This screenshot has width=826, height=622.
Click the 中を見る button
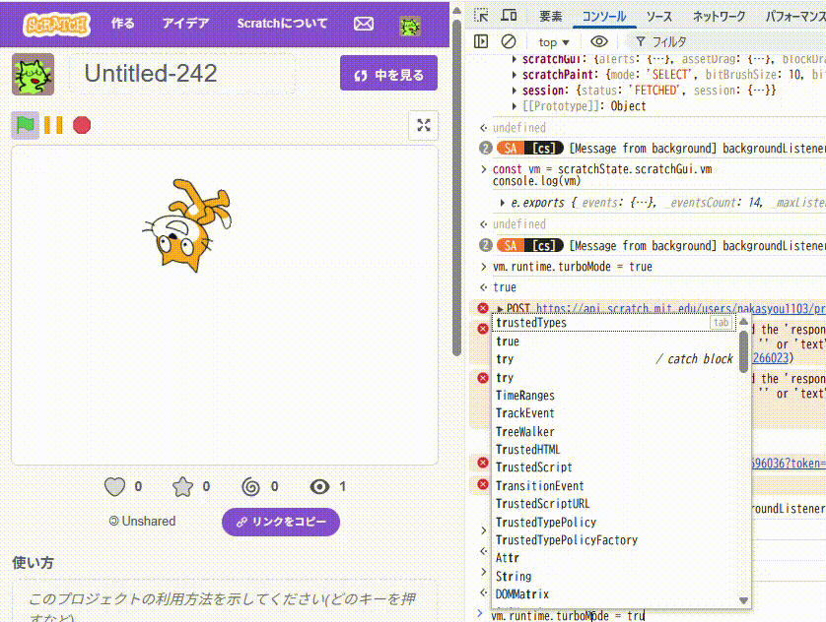(388, 73)
